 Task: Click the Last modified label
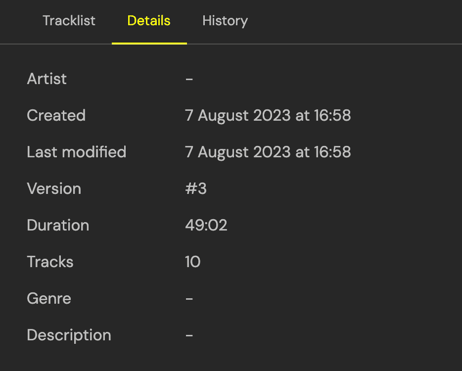tap(77, 152)
